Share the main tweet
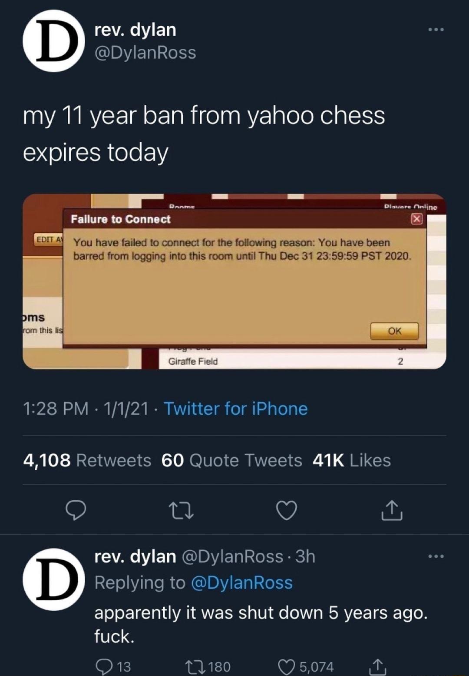Viewport: 469px width, 676px height. 392,510
